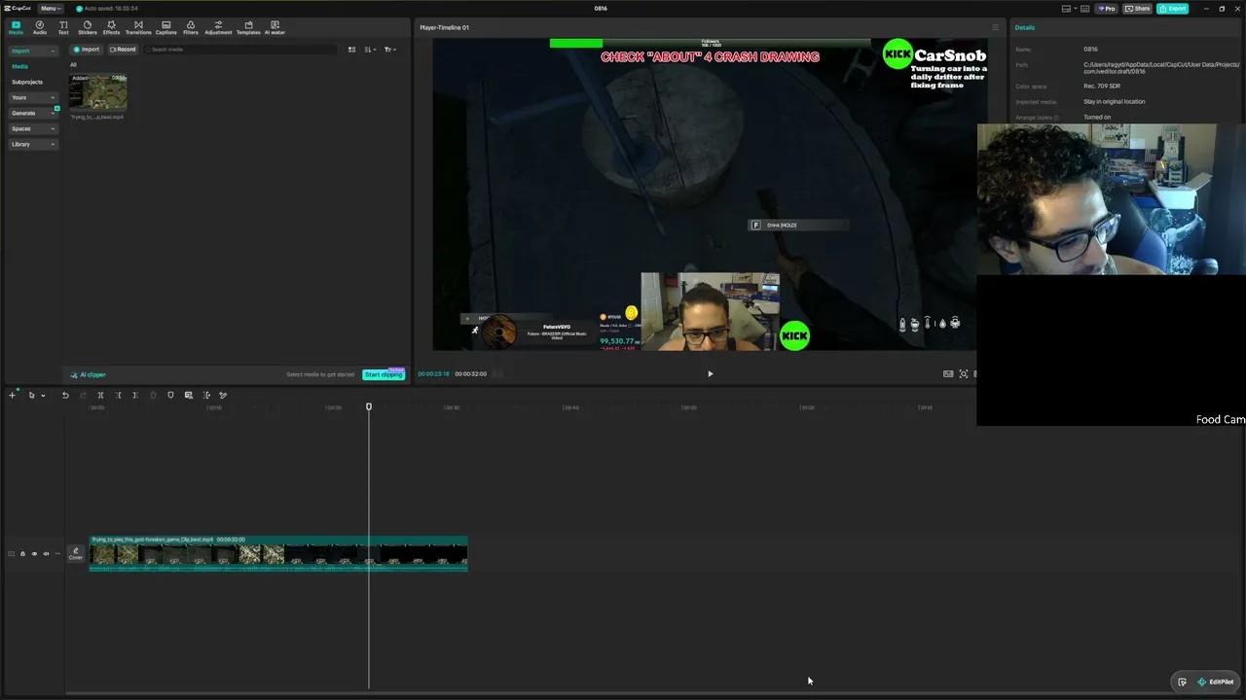
Task: Expand the Yours section
Action: click(33, 97)
